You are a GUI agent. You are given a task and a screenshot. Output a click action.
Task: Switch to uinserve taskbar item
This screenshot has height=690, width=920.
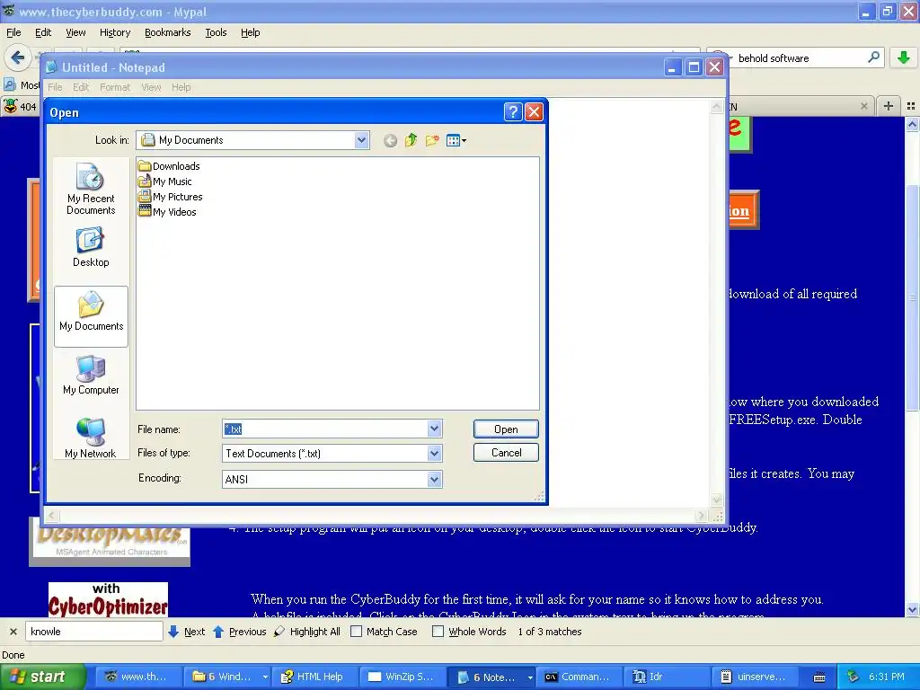[754, 677]
